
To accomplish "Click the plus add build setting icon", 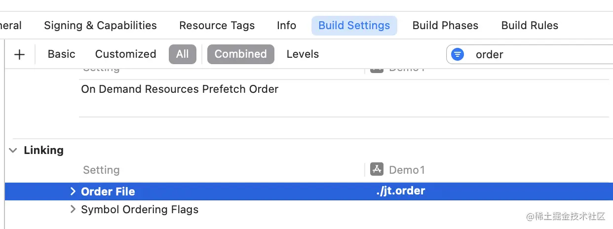I will [19, 54].
